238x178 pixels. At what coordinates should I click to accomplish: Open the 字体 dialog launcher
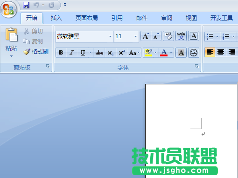click(x=197, y=66)
